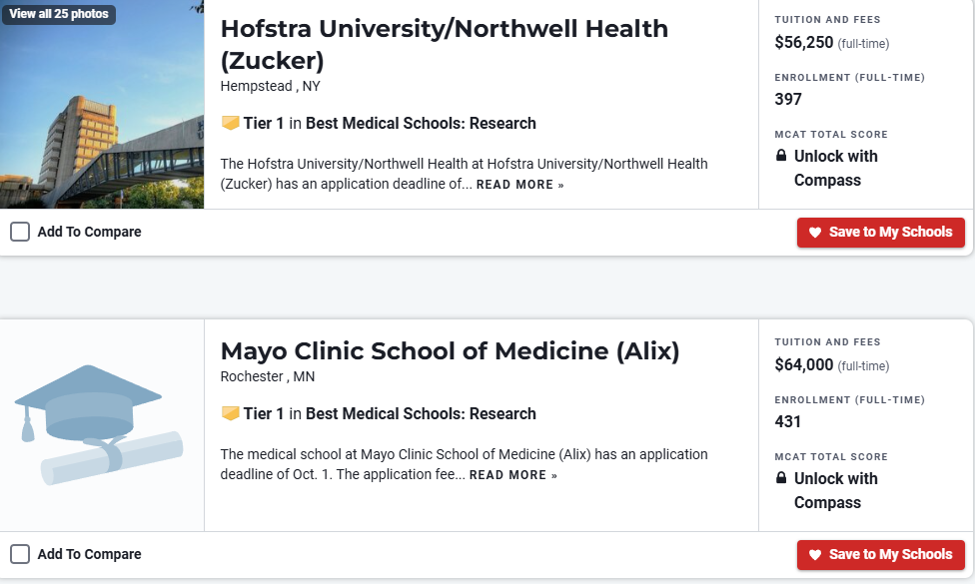
Task: Save Mayo Clinic to My Schools
Action: 880,555
